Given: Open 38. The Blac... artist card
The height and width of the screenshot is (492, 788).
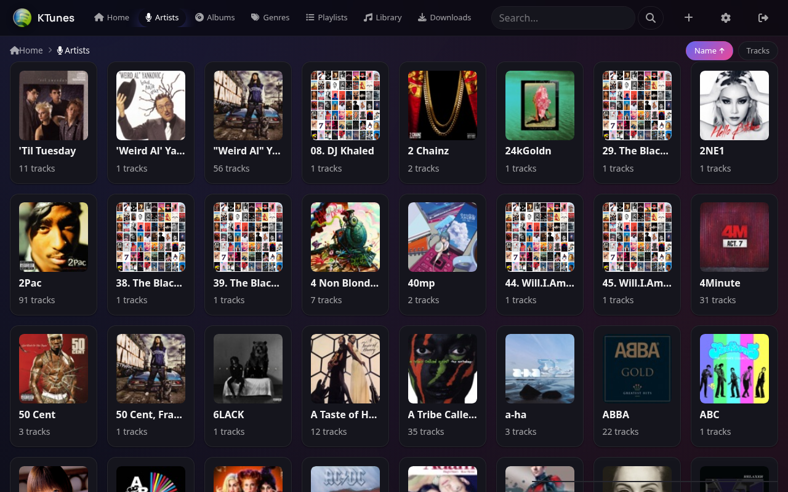Looking at the screenshot, I should pyautogui.click(x=151, y=255).
